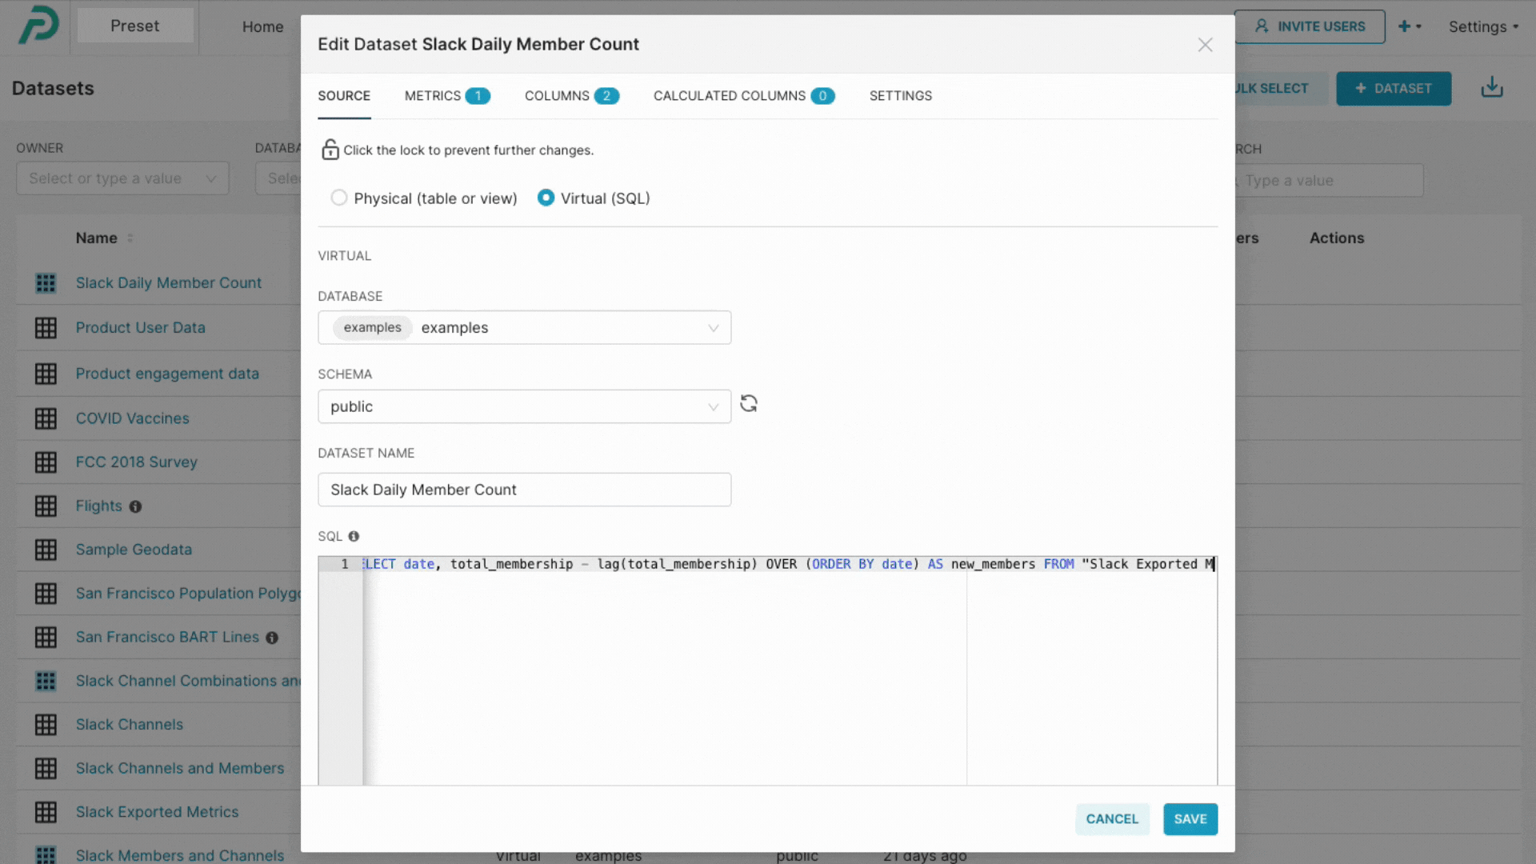The width and height of the screenshot is (1536, 864).
Task: Open the Slack Exported Metrics dataset
Action: pyautogui.click(x=157, y=811)
